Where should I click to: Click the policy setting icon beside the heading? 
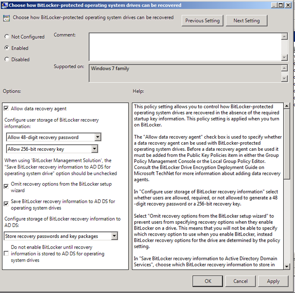[6, 18]
